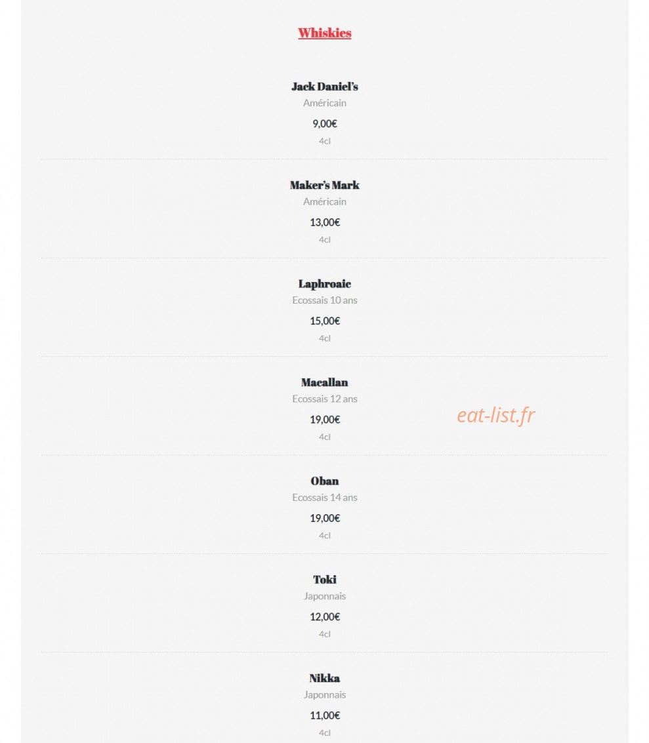
Task: Select the Oban whisky title
Action: (324, 481)
